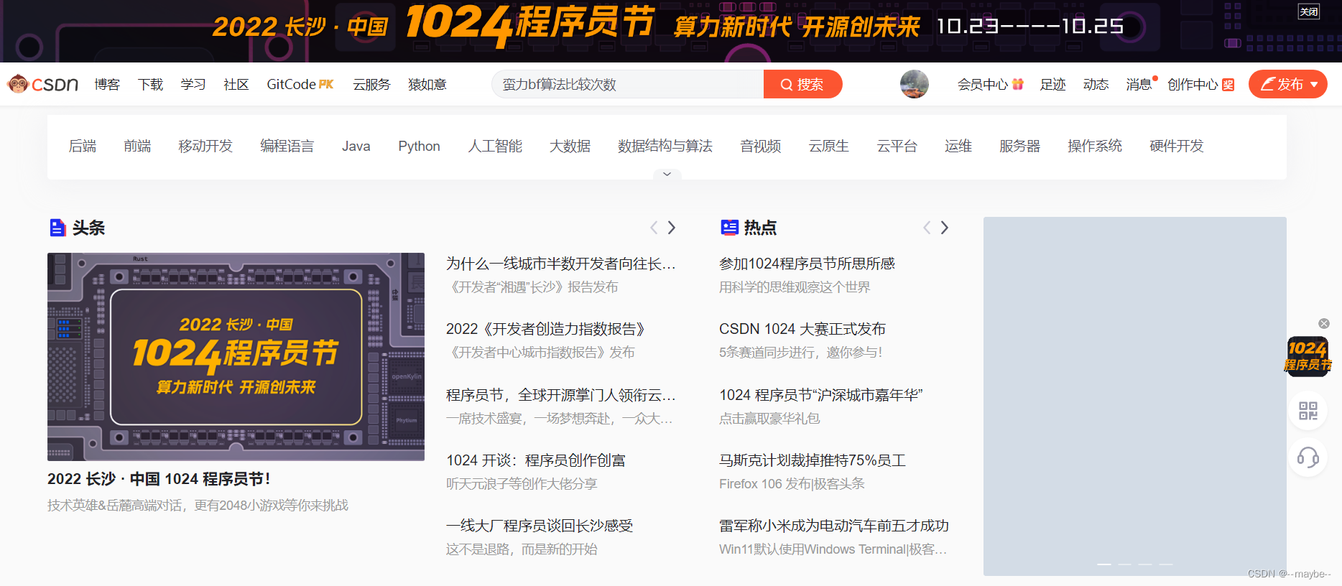
Task: Open article 参加1024程序员节所思所感
Action: 807,264
